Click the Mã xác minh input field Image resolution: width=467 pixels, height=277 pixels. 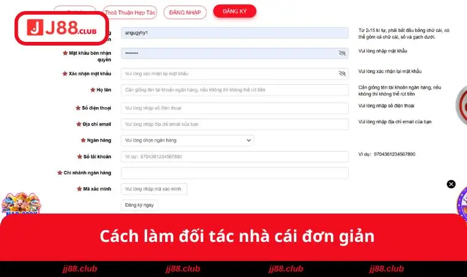tap(154, 189)
